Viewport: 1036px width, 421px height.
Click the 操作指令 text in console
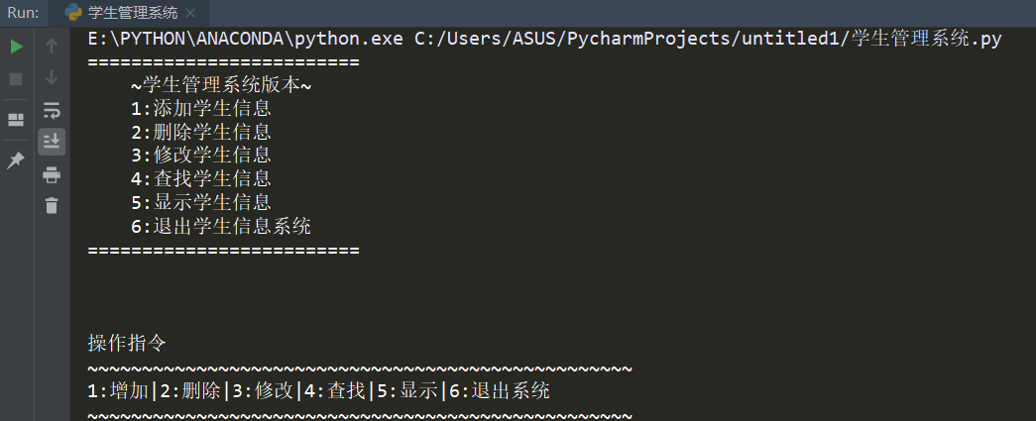click(127, 343)
